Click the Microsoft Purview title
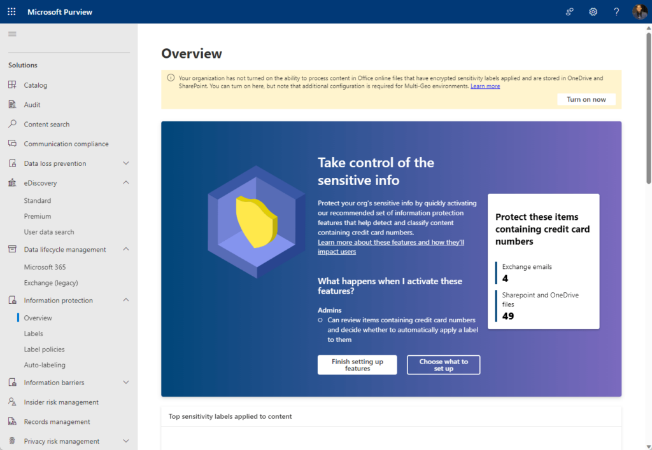The image size is (652, 450). (60, 12)
